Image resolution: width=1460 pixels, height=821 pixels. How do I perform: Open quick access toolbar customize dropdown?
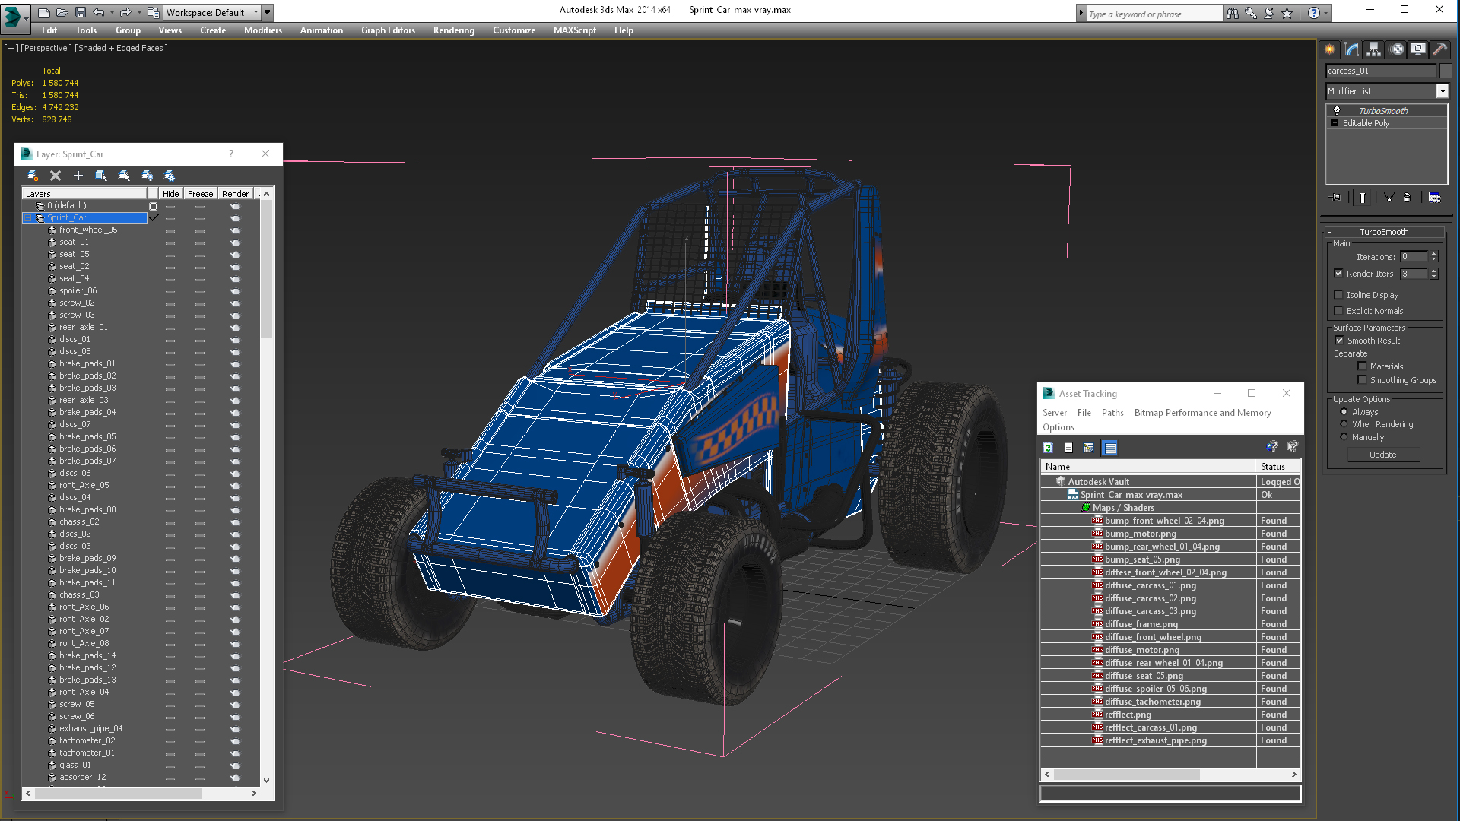(x=268, y=12)
